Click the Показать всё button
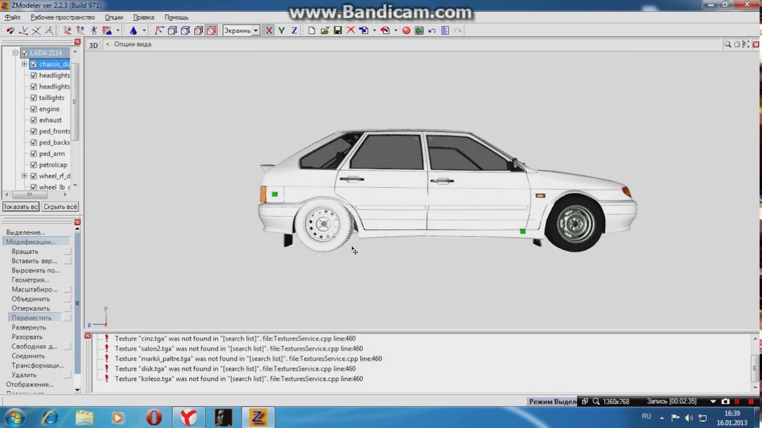 21,207
